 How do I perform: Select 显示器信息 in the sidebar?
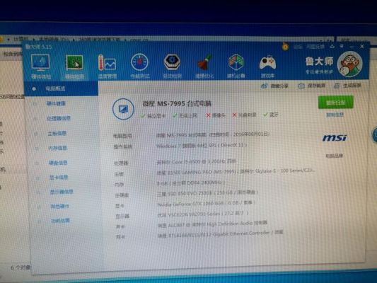(62, 192)
